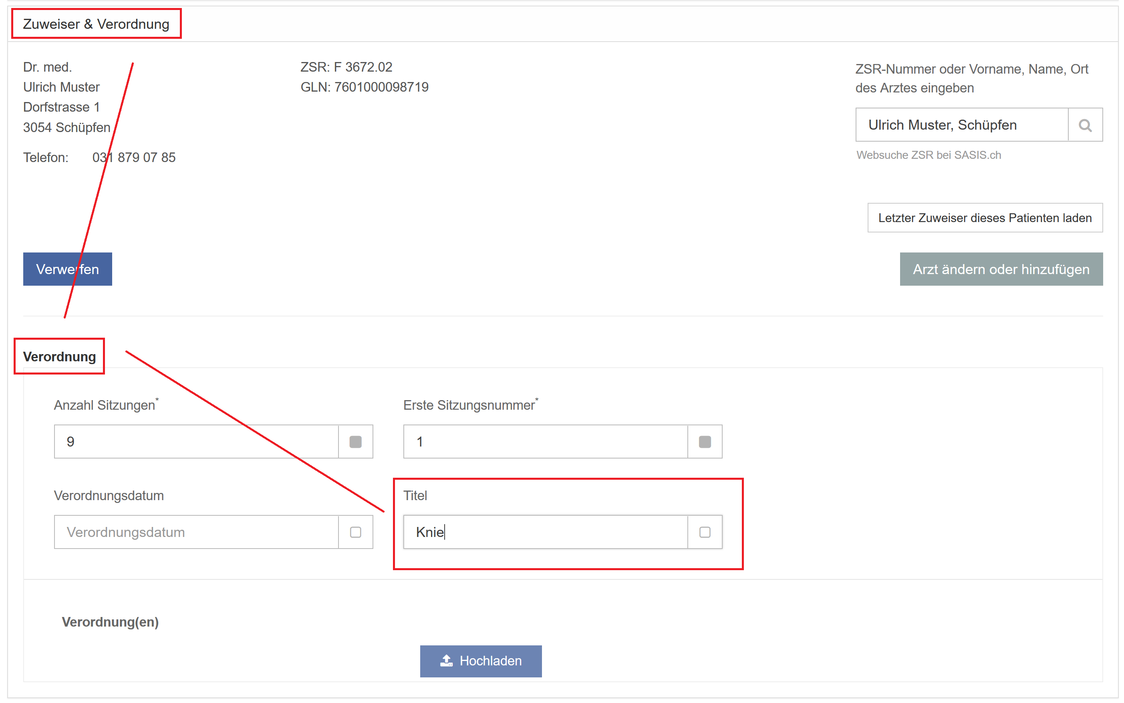Click the Anzahl Sitzungen input field
Image resolution: width=1124 pixels, height=703 pixels.
196,441
